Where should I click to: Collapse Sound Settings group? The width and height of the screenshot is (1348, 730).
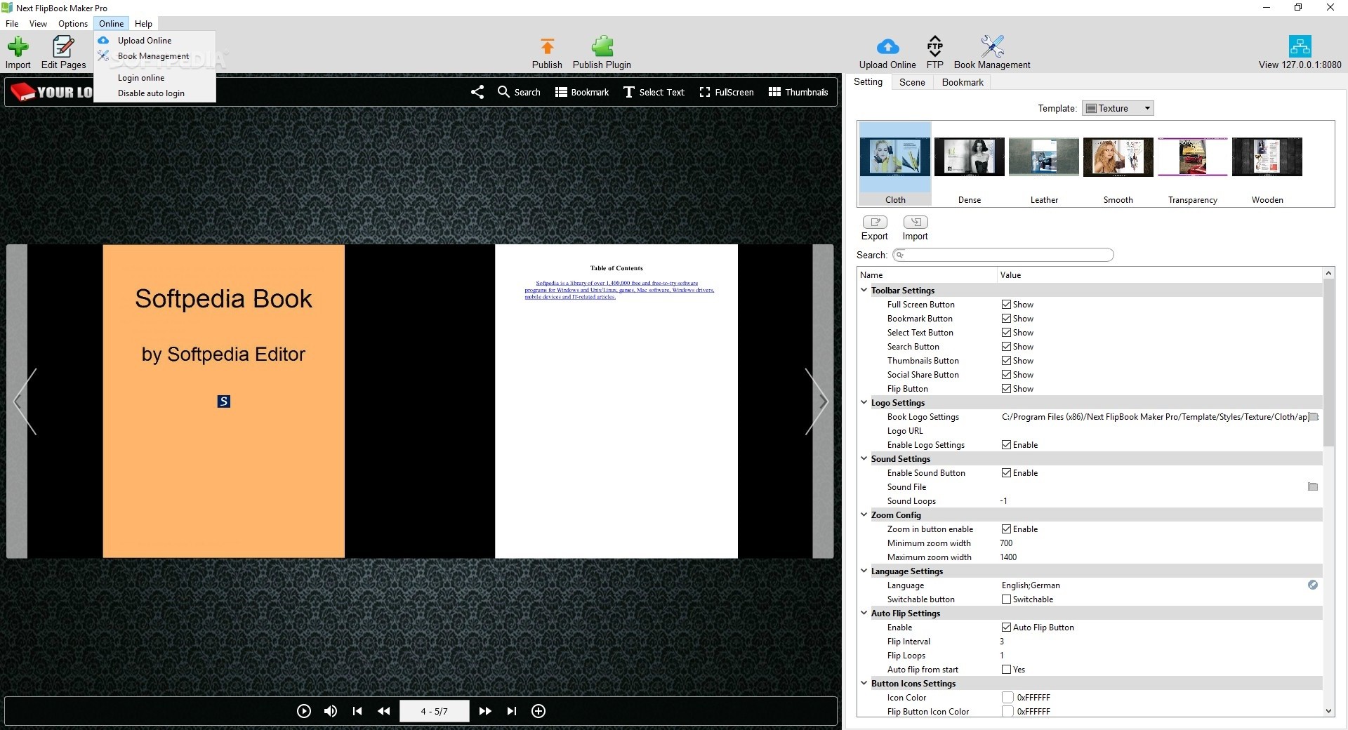pos(864,458)
